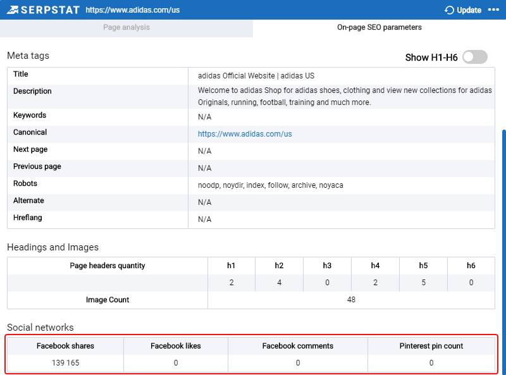Click the Hreflang row label
The width and height of the screenshot is (506, 375).
(x=28, y=218)
